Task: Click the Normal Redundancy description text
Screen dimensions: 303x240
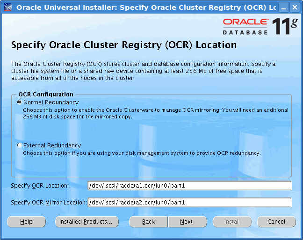Action: click(156, 113)
